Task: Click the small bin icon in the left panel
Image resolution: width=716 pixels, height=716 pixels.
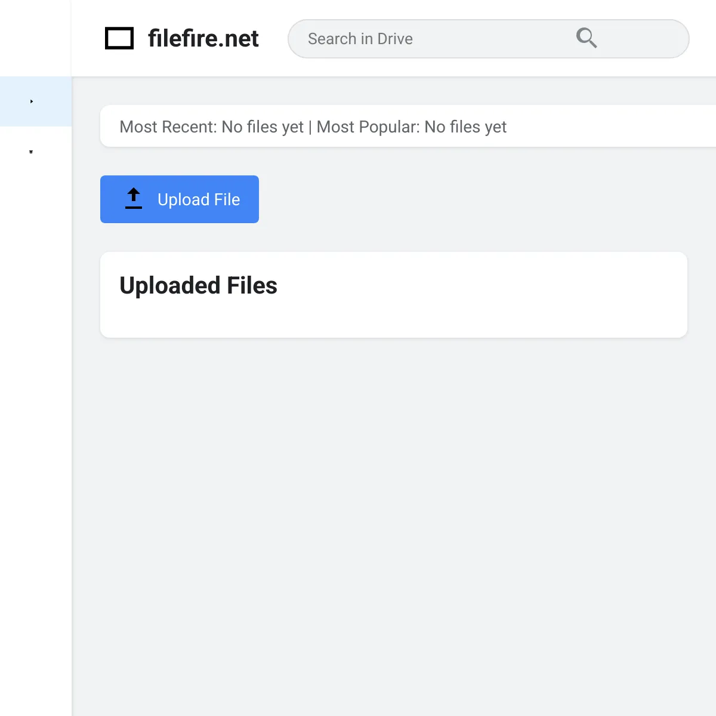Action: click(30, 152)
